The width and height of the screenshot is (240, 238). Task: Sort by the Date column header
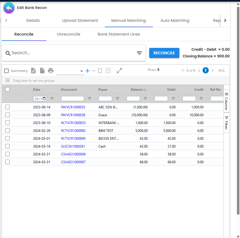click(37, 90)
